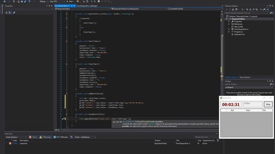Close the FormStopwatch.cs code tab
This screenshot has width=275, height=154.
(x=74, y=6)
